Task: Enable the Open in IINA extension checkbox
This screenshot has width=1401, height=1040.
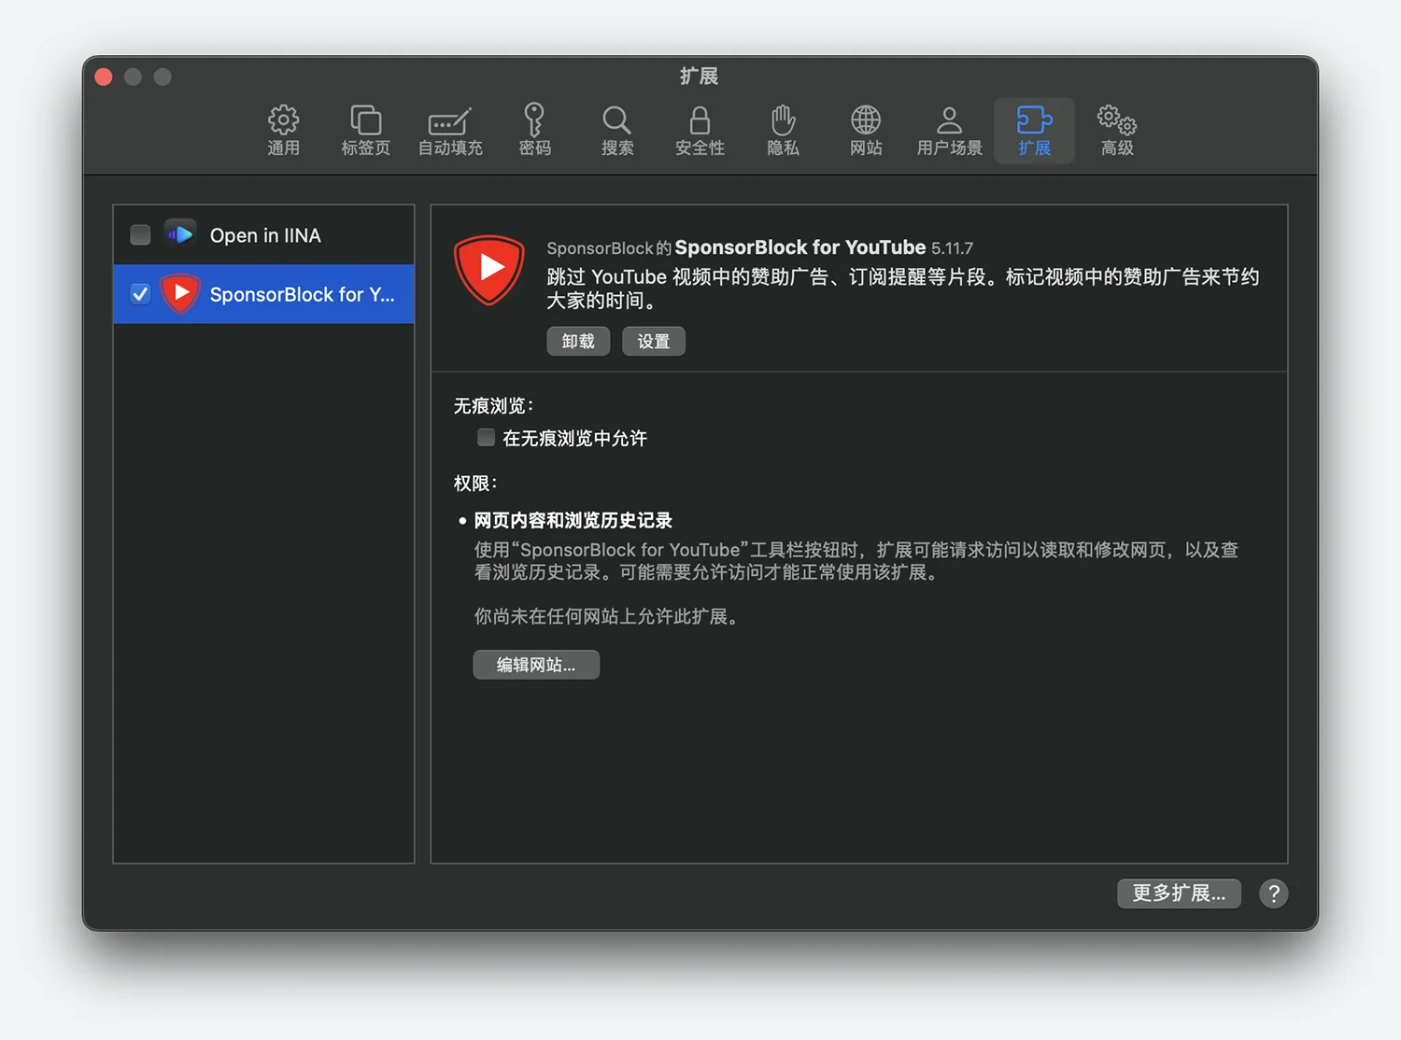Action: point(140,234)
